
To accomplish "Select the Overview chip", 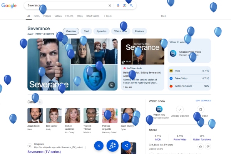I will [71, 31].
